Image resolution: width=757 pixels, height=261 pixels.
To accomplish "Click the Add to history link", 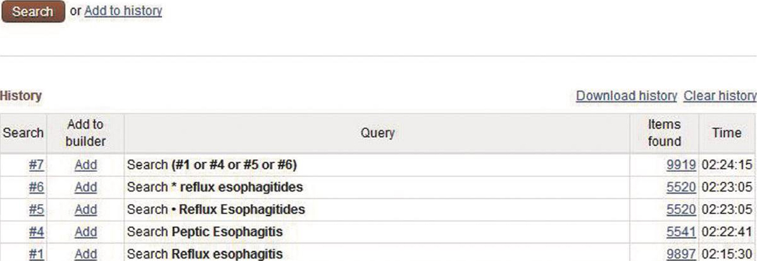I will click(x=123, y=11).
